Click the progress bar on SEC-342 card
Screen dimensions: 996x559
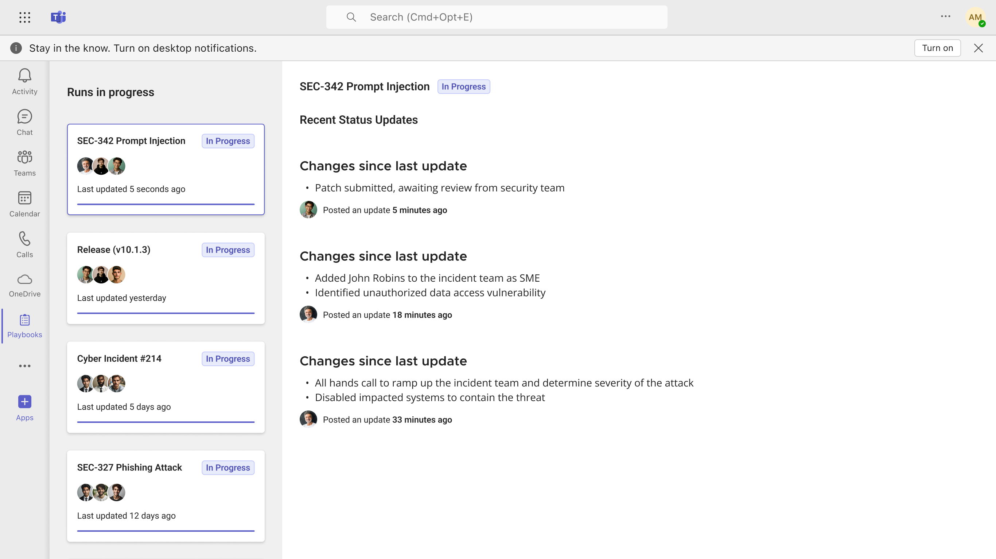(166, 204)
